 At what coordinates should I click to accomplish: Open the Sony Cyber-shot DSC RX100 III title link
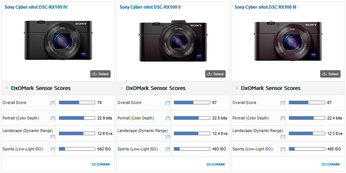[265, 7]
